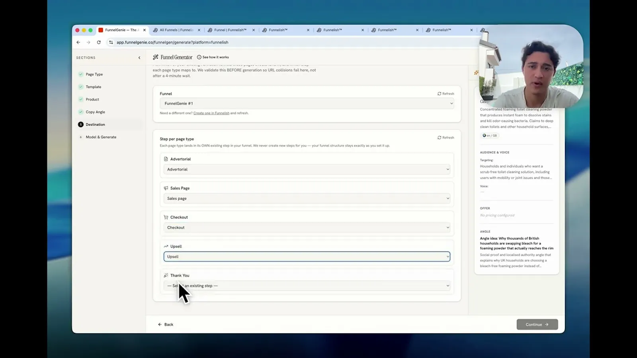Open the Create one in Funnelish link

coord(211,113)
